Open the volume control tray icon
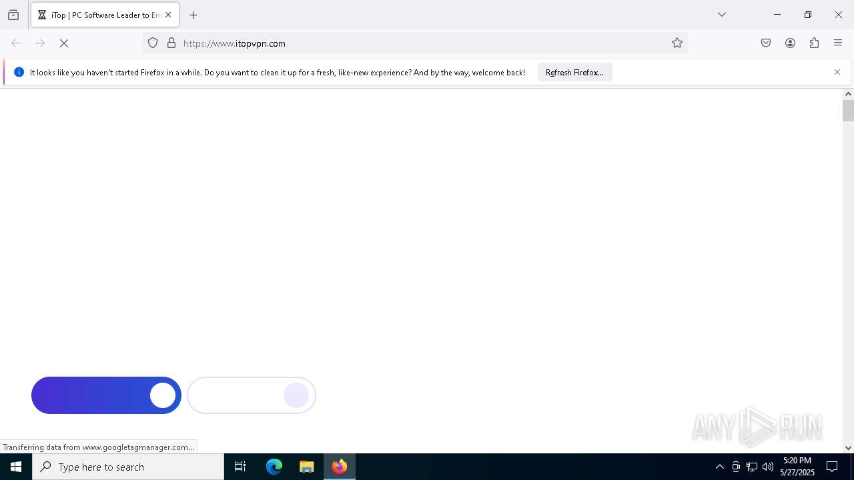 tap(768, 467)
